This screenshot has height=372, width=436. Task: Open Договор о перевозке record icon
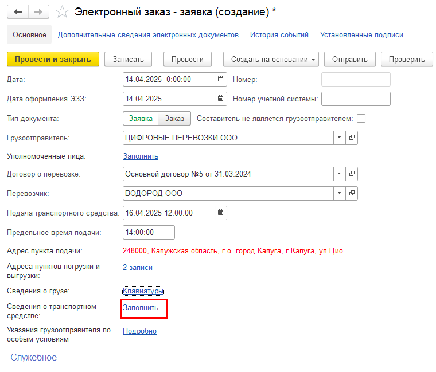(x=352, y=174)
